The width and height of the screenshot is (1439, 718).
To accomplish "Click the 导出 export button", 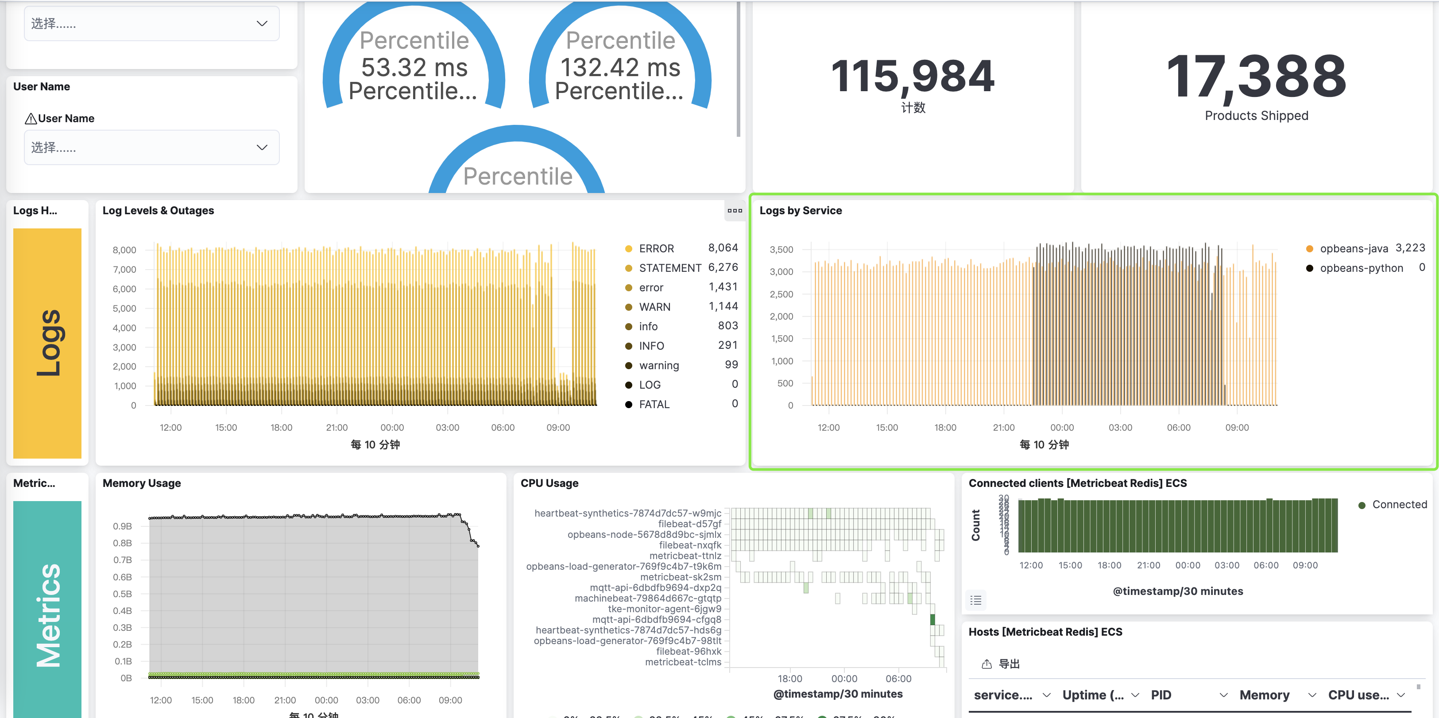I will click(x=1008, y=664).
